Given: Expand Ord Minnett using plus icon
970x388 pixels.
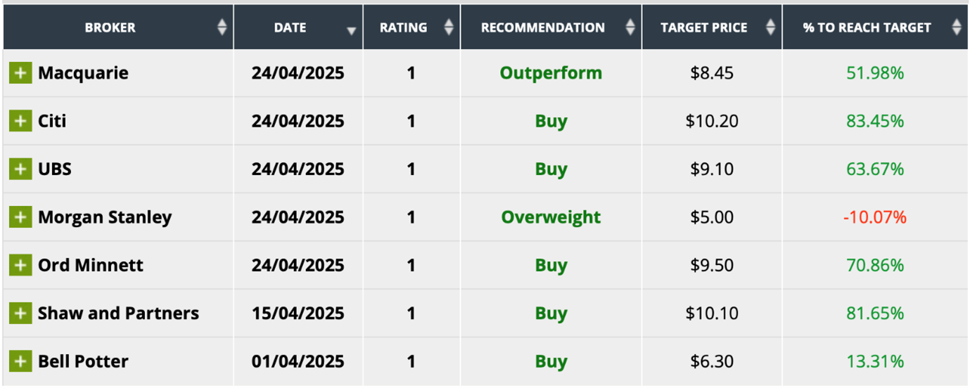Looking at the screenshot, I should (20, 265).
